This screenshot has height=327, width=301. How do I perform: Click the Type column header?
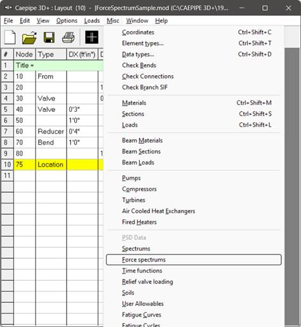51,54
